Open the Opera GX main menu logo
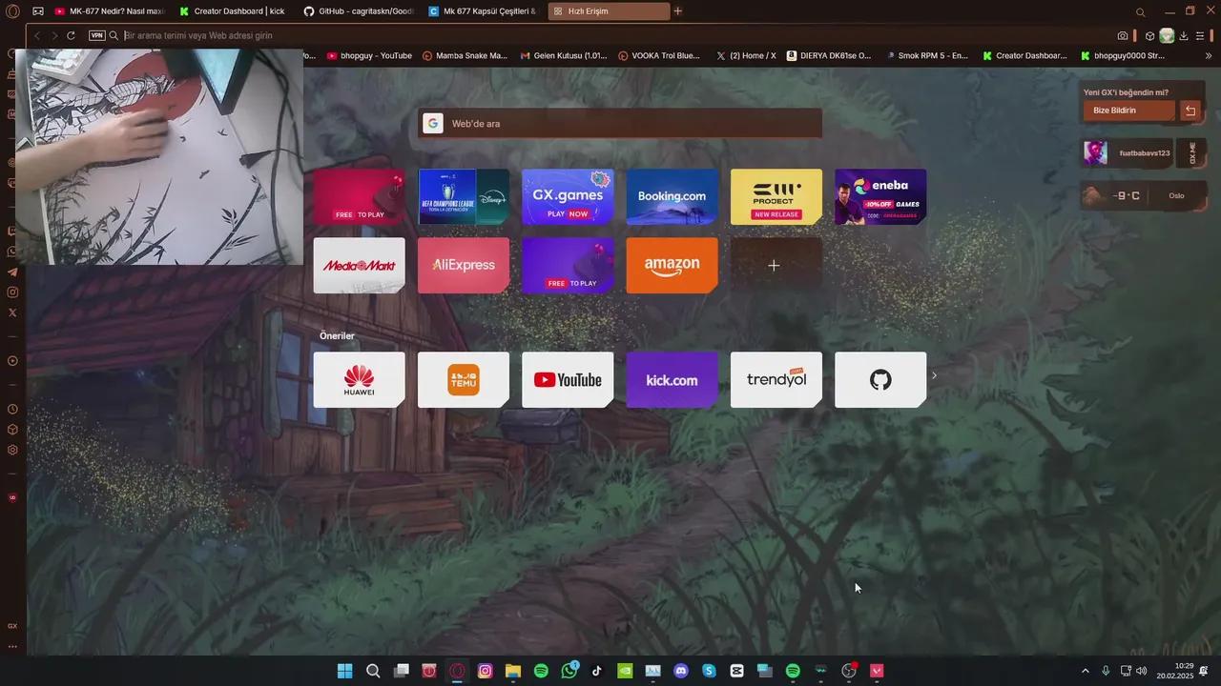Image resolution: width=1221 pixels, height=686 pixels. pyautogui.click(x=12, y=11)
